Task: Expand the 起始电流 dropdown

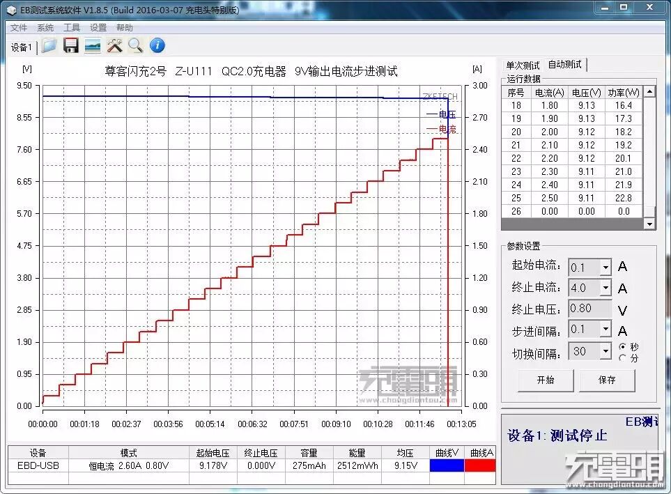Action: coord(605,268)
